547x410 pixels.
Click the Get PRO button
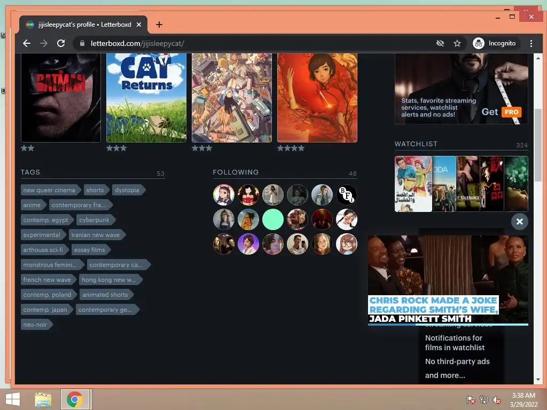tap(502, 112)
